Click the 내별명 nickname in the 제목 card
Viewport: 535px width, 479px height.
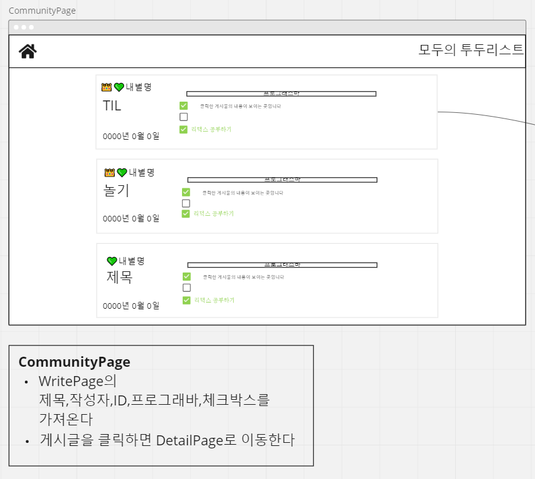tap(132, 261)
